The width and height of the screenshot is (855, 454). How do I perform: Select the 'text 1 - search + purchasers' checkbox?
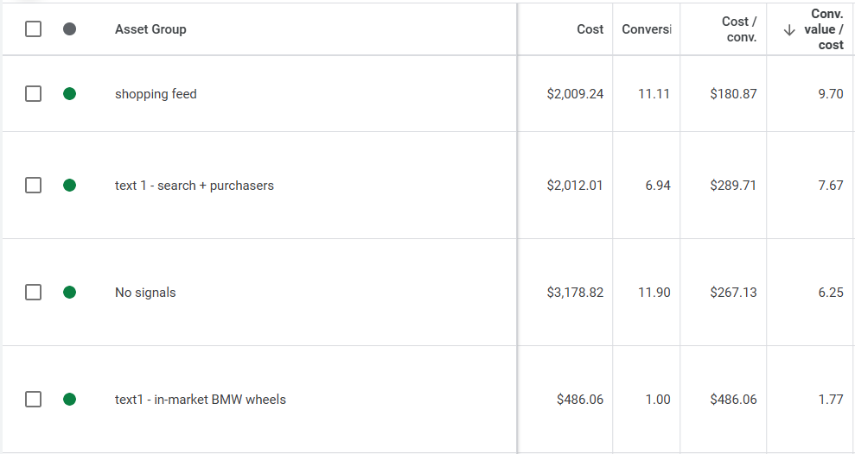pyautogui.click(x=33, y=186)
